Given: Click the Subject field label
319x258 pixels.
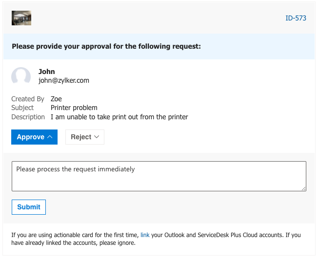Looking at the screenshot, I should [x=22, y=108].
